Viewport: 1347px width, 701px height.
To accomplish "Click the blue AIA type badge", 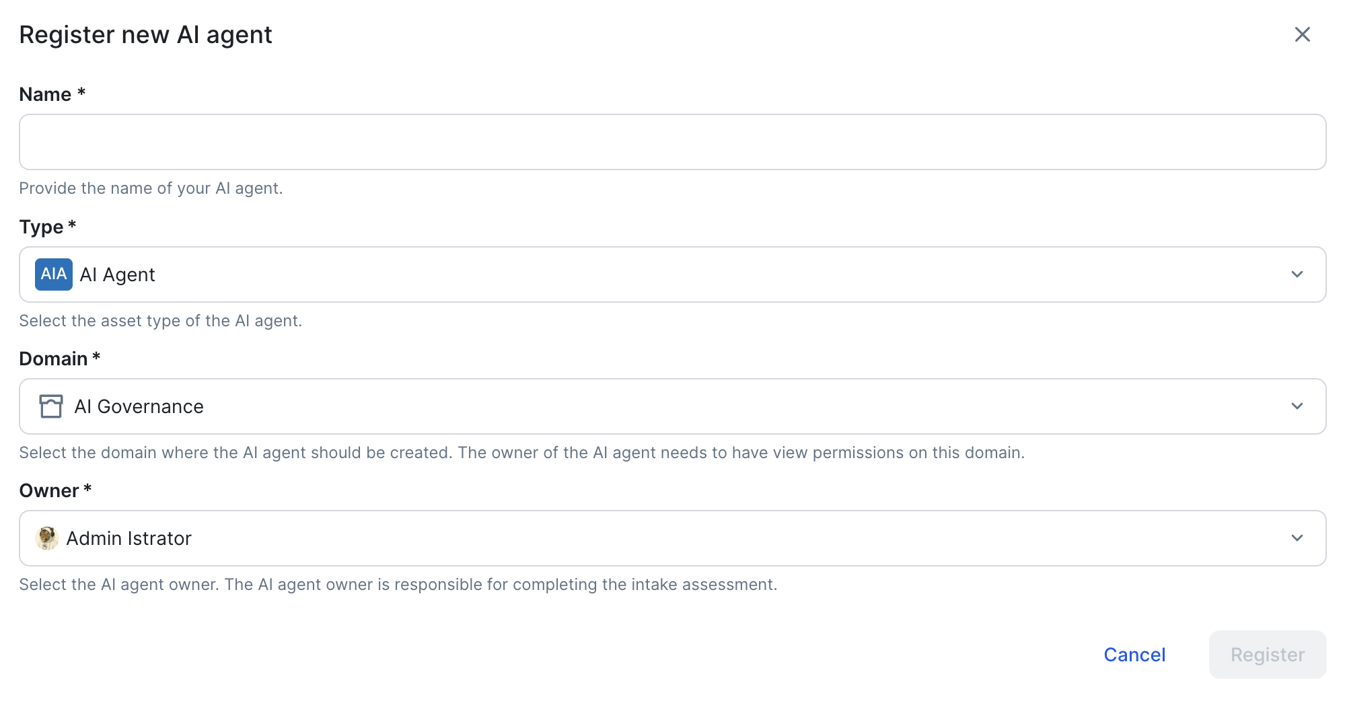I will (x=54, y=274).
